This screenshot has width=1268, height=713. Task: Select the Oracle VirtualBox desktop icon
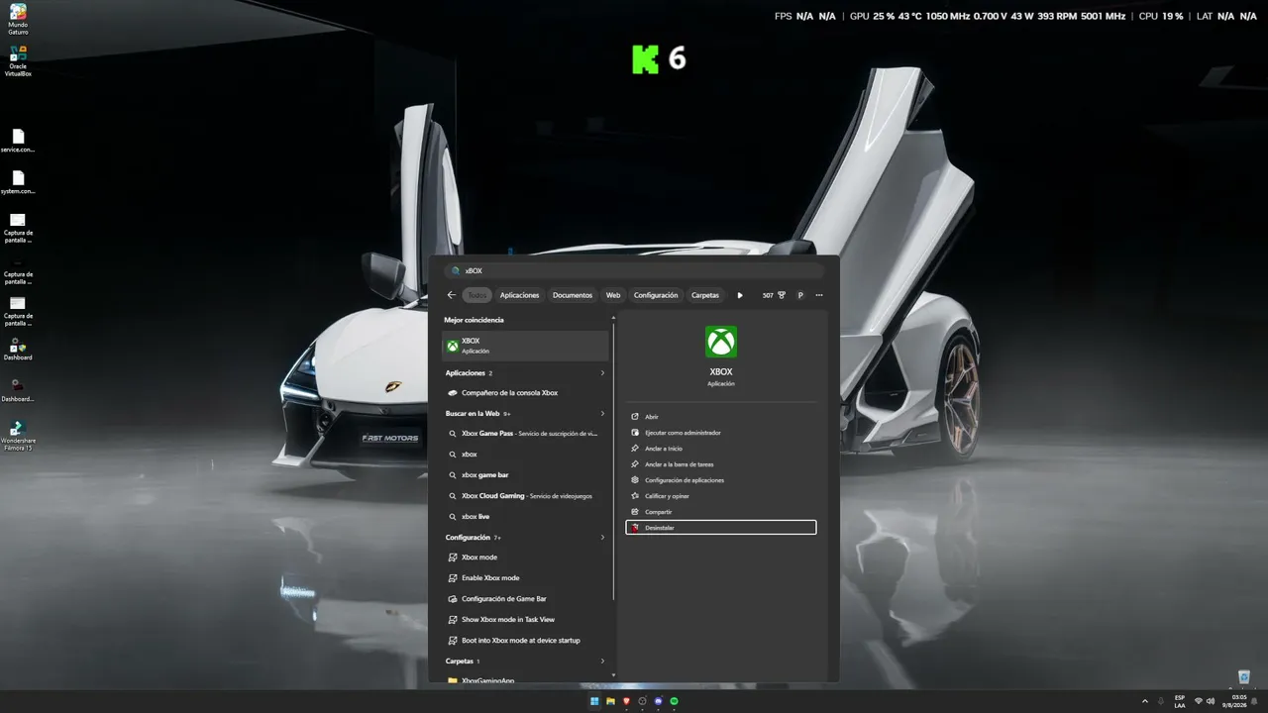pyautogui.click(x=18, y=60)
